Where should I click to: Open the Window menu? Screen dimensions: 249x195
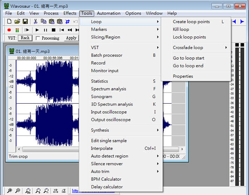[x=154, y=13]
